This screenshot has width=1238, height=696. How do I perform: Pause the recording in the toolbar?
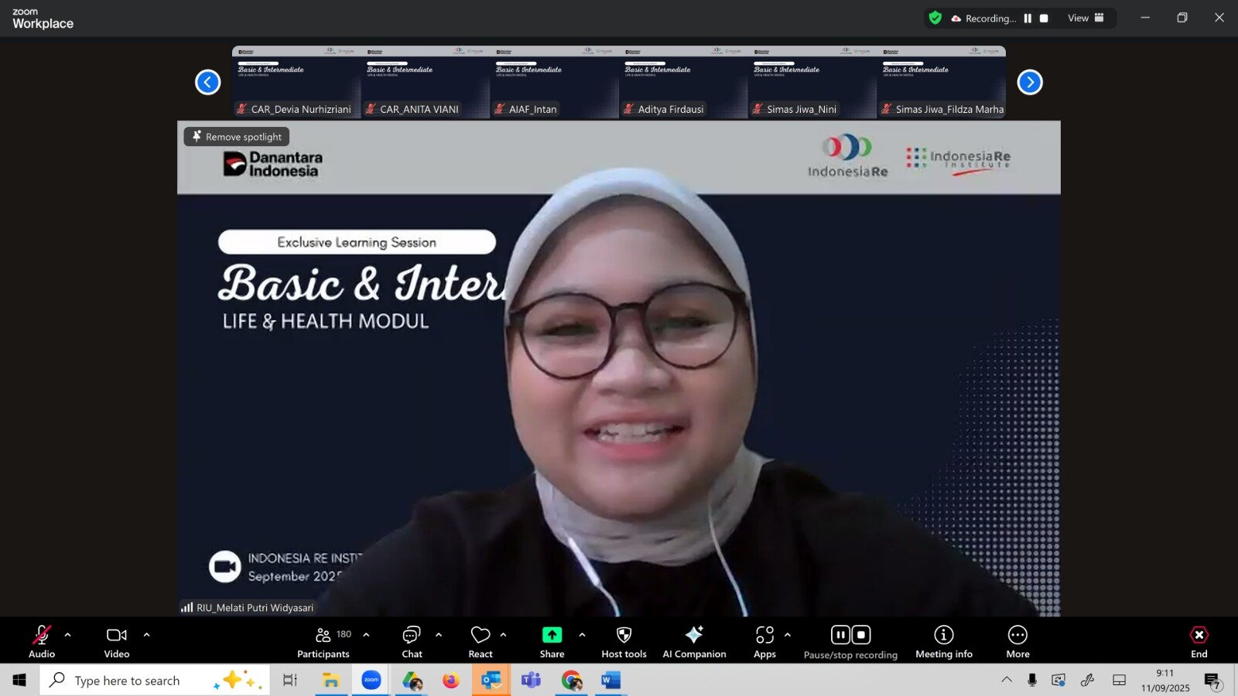click(840, 635)
